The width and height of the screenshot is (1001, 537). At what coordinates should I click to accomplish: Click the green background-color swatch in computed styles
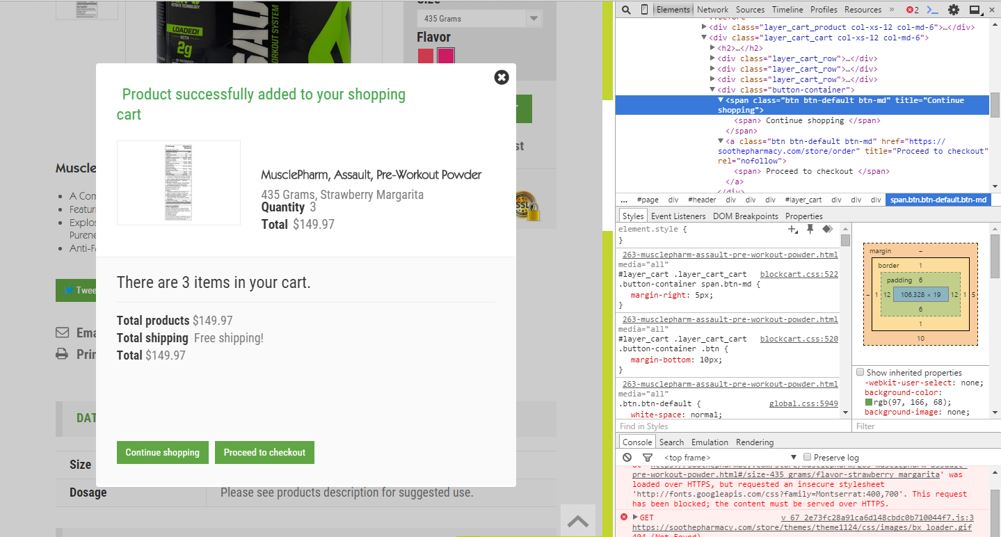[869, 402]
